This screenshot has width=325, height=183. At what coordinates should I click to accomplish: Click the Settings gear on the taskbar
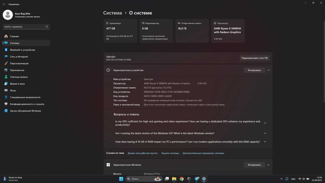[204, 179]
